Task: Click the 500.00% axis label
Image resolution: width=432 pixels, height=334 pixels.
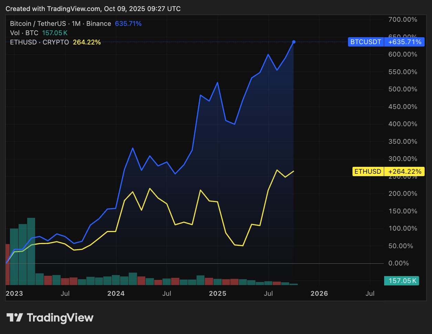Action: pos(403,89)
